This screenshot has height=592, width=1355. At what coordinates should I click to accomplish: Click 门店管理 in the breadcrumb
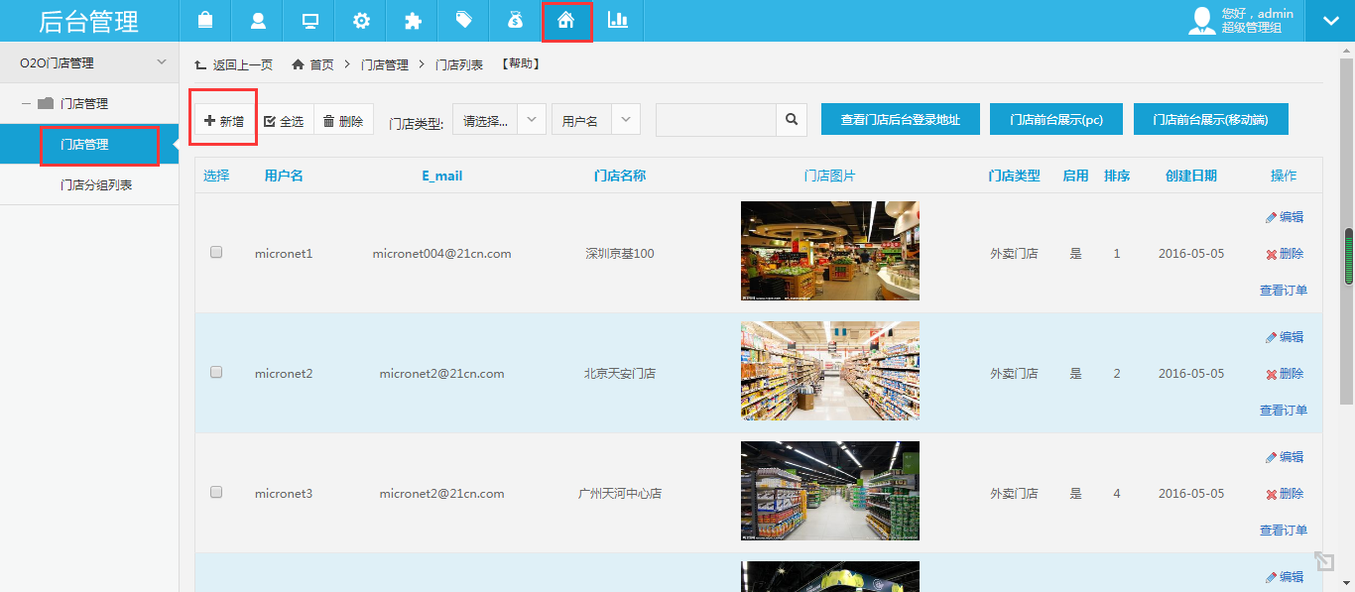pyautogui.click(x=385, y=64)
